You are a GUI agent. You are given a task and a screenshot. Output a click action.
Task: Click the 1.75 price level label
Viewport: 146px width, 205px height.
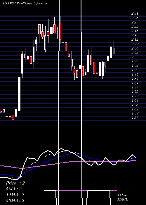coord(135,91)
